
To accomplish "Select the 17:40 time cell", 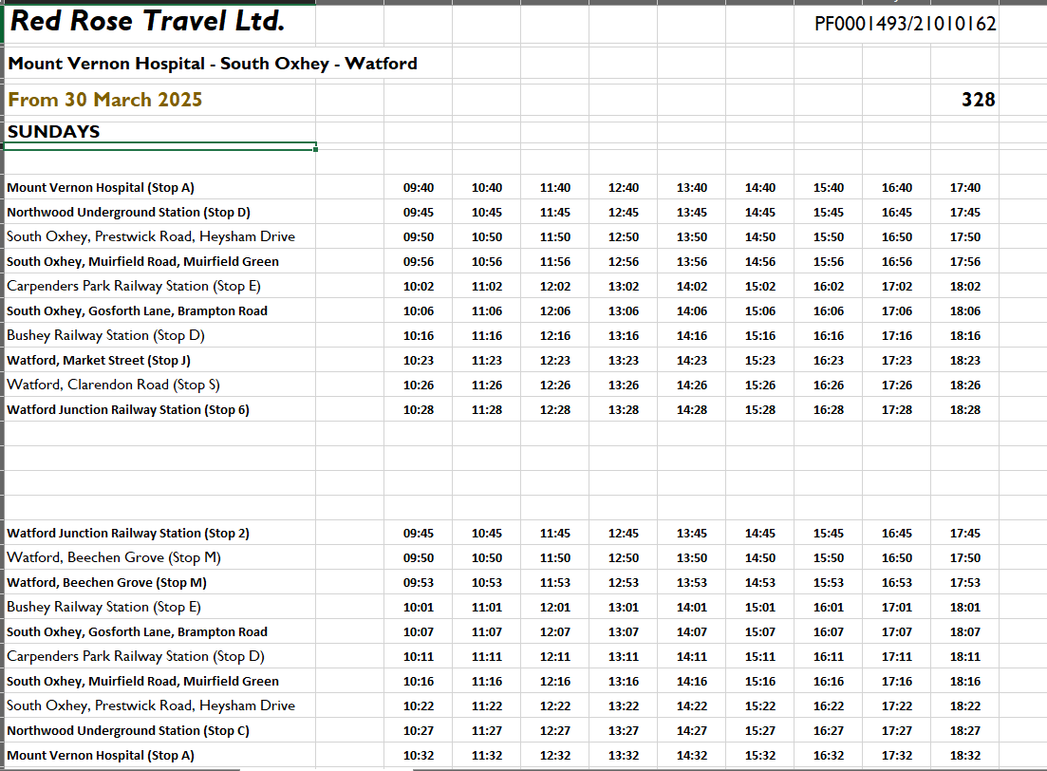I will pyautogui.click(x=965, y=188).
